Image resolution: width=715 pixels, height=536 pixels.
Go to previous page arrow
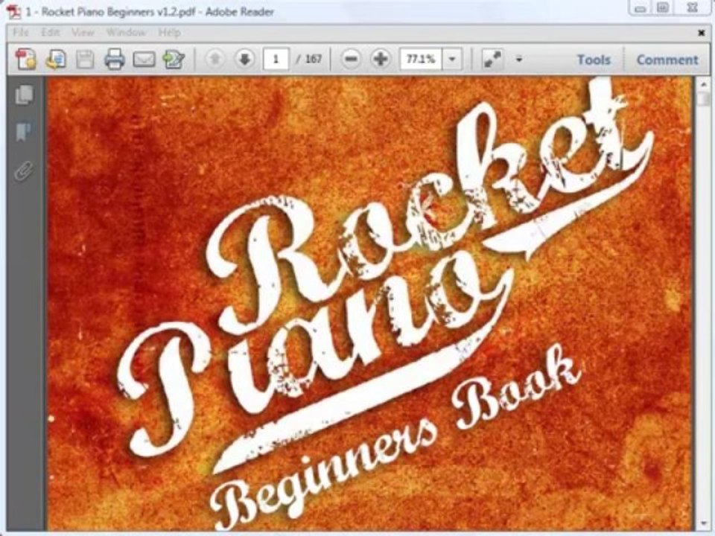pyautogui.click(x=215, y=59)
